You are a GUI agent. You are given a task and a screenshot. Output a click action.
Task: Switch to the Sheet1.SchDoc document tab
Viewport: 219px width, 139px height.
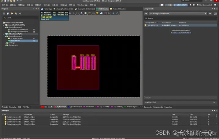click(x=118, y=9)
